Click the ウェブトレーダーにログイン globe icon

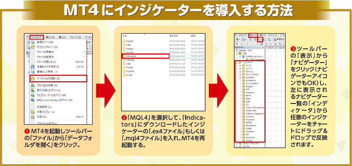(32, 95)
